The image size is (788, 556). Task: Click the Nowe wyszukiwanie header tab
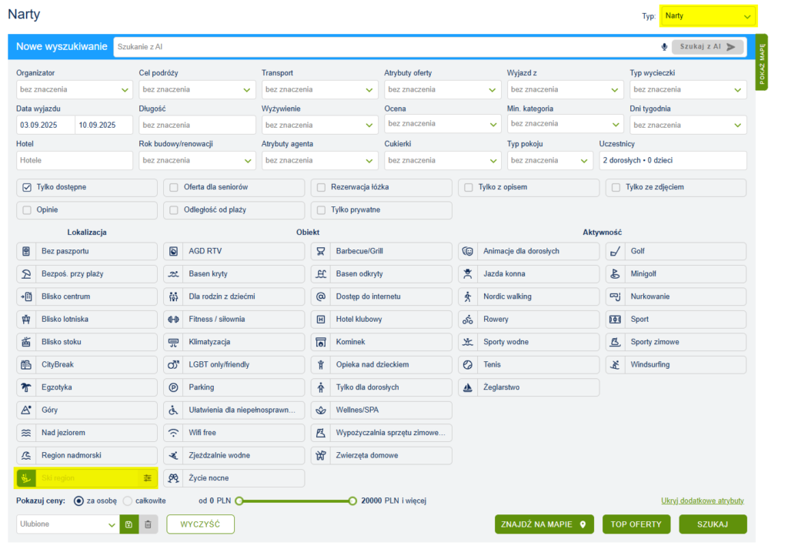tap(62, 47)
